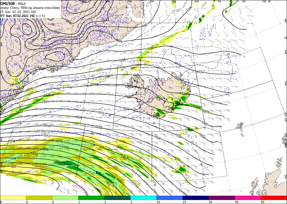Click the '25W' longitude label

click(130, 1)
